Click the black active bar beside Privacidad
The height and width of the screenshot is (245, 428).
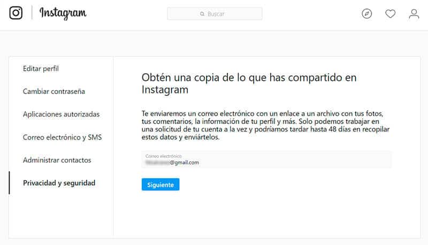click(9, 183)
